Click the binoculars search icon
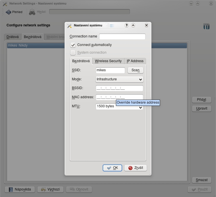Image resolution: width=216 pixels, height=197 pixels. point(32,12)
